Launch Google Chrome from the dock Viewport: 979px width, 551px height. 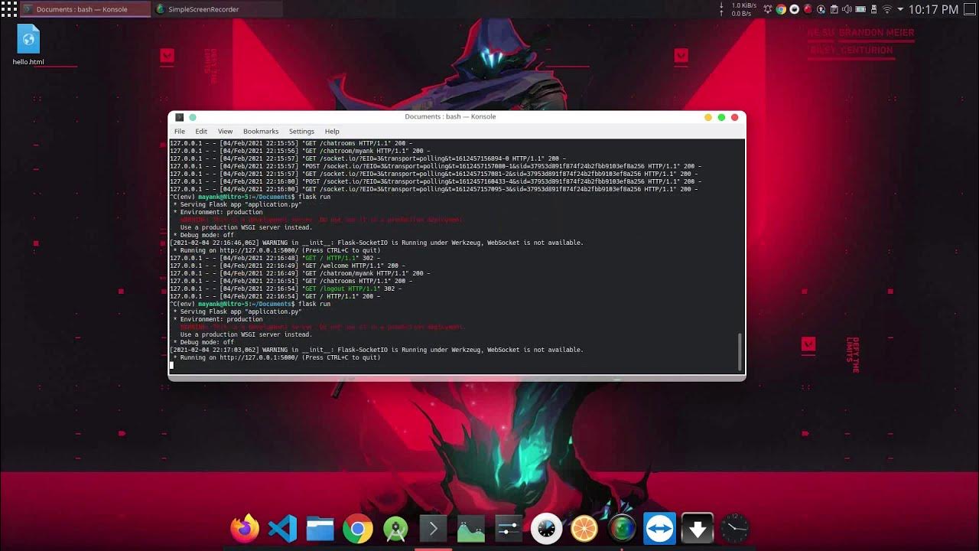[x=357, y=528]
